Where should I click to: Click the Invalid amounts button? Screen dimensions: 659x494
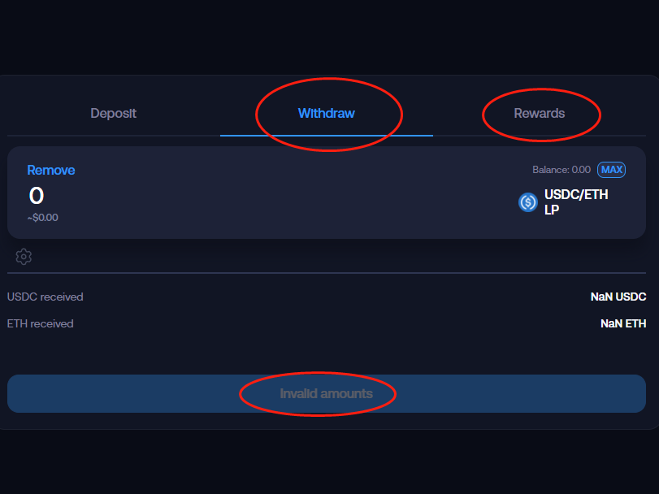326,394
